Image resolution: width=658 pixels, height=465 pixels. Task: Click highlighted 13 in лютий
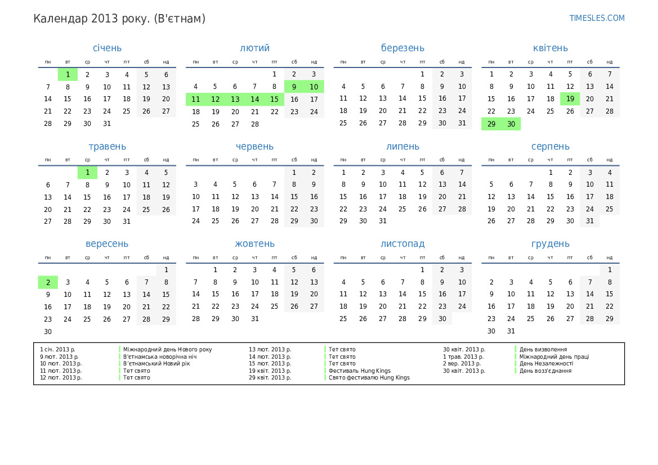235,100
